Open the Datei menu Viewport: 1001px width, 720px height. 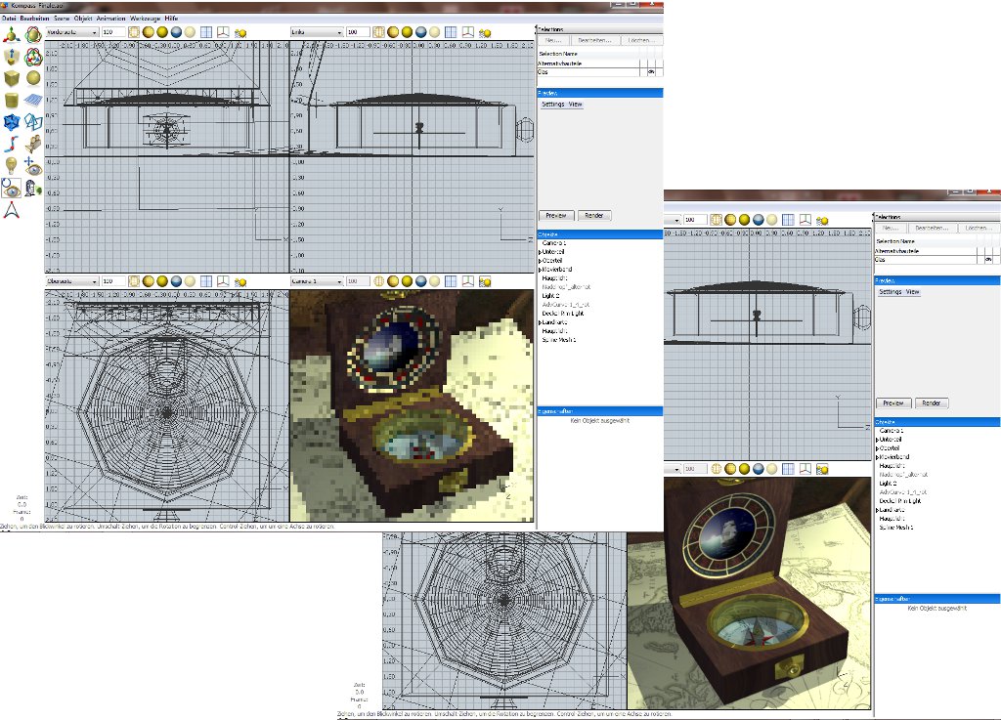[x=8, y=19]
